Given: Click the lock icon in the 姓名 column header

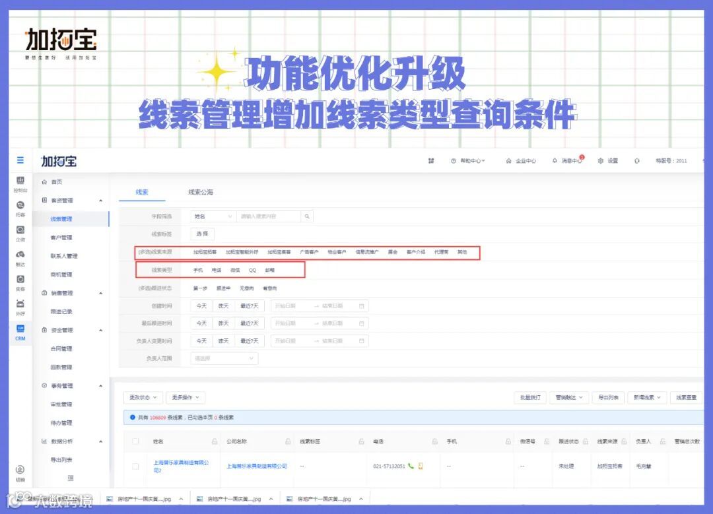Looking at the screenshot, I should click(x=215, y=441).
